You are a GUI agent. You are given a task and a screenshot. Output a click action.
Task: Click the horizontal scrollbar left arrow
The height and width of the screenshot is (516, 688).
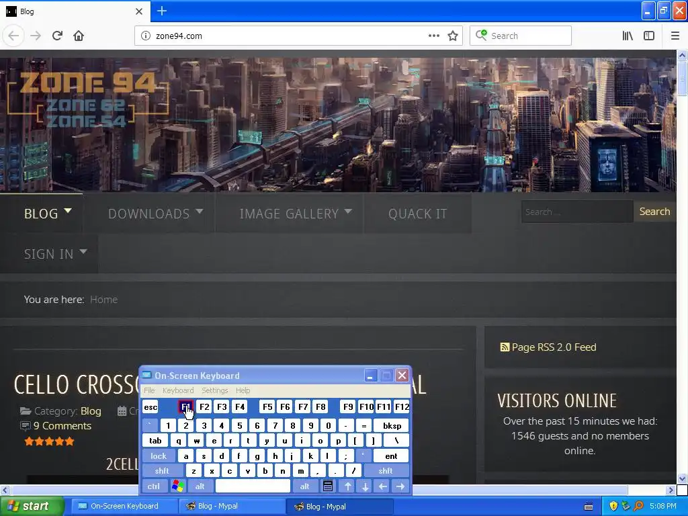coord(5,490)
